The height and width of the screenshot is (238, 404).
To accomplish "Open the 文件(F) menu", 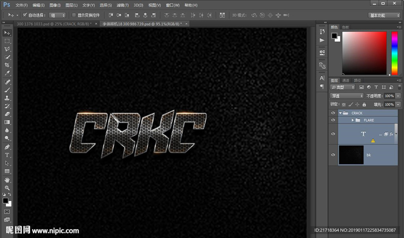I will pyautogui.click(x=21, y=5).
